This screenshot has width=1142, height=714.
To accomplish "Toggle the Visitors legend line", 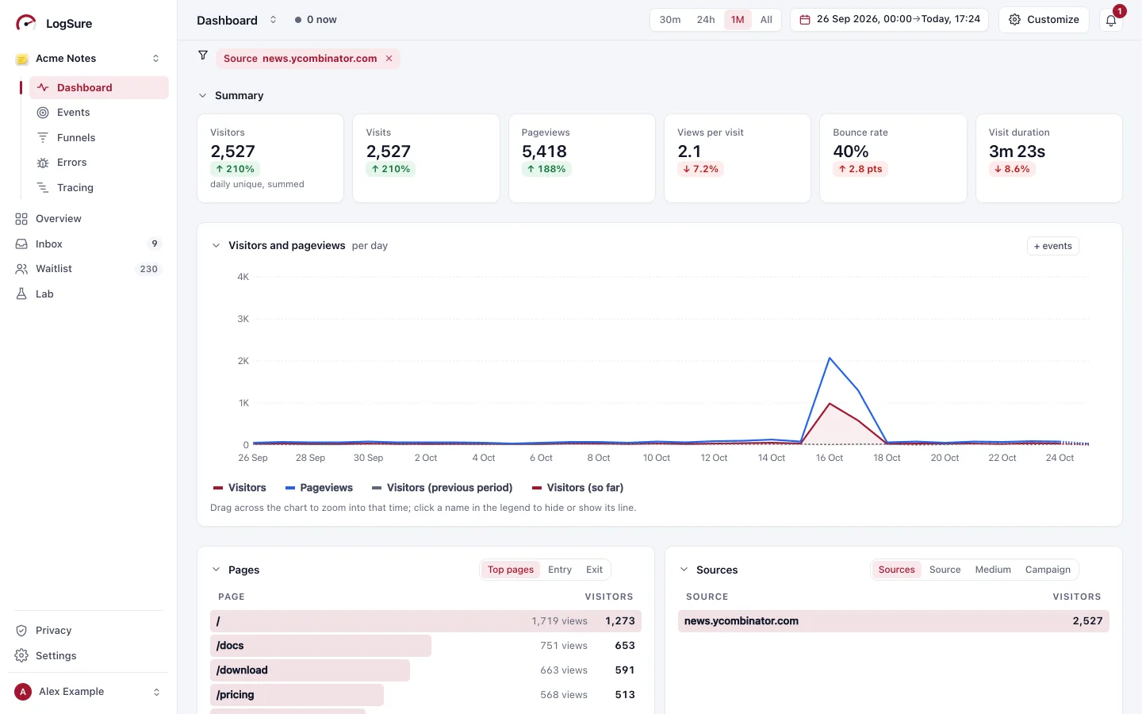I will [240, 488].
